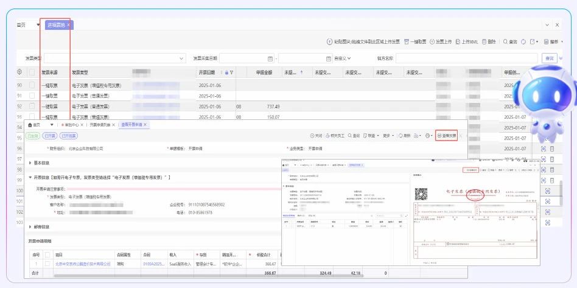Switch to the 进项票池 tab
The image size is (577, 288).
pyautogui.click(x=56, y=25)
